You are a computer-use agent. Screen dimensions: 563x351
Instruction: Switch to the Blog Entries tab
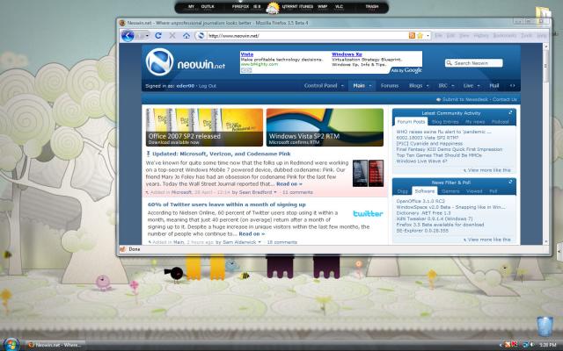tap(445, 122)
